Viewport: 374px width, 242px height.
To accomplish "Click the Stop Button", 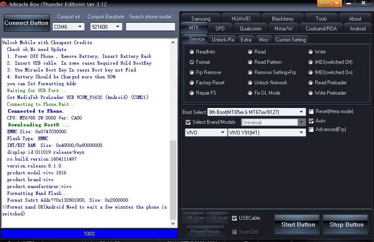I will click(x=346, y=224).
